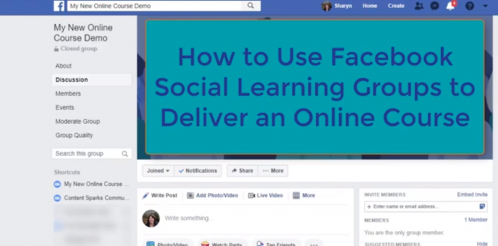Click the pencil icon for Write Post
Image resolution: width=498 pixels, height=246 pixels.
pos(145,196)
